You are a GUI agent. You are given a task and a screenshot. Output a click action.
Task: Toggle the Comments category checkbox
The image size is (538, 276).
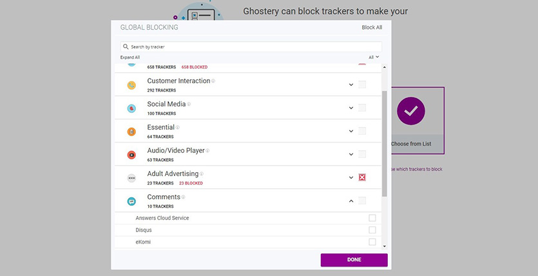(x=362, y=201)
